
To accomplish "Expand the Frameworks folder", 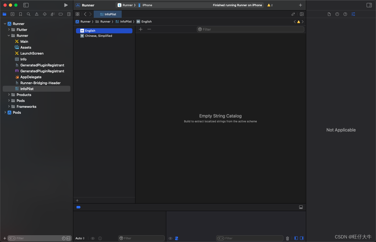I will [9, 106].
